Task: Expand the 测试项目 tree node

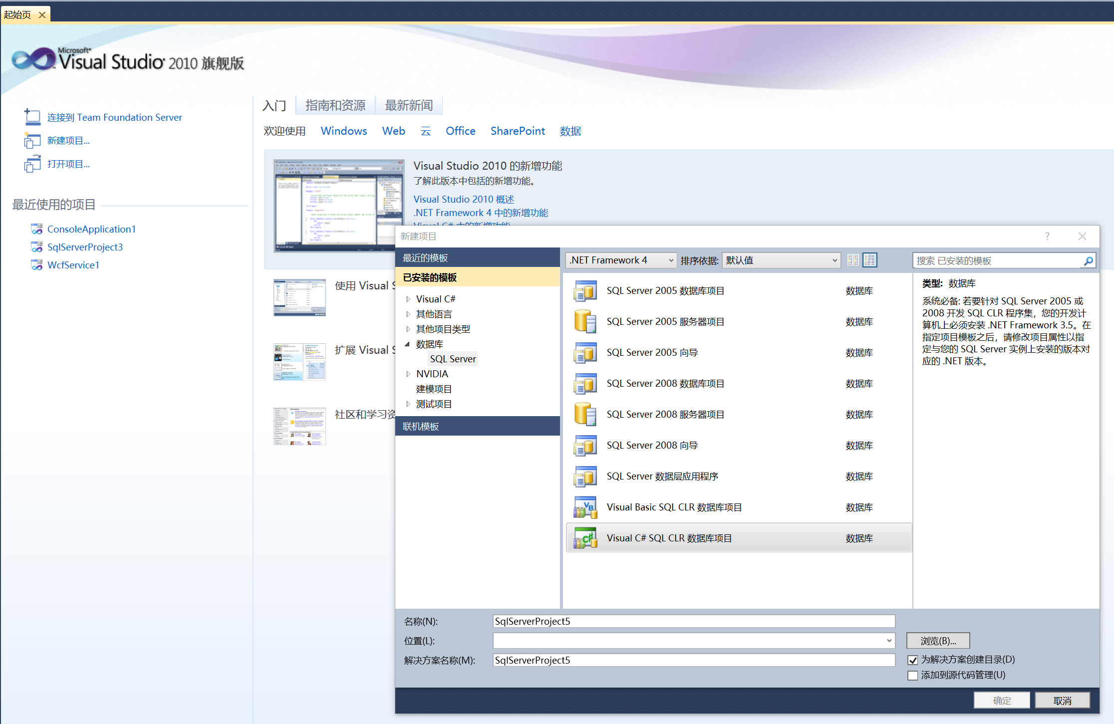Action: (x=408, y=404)
